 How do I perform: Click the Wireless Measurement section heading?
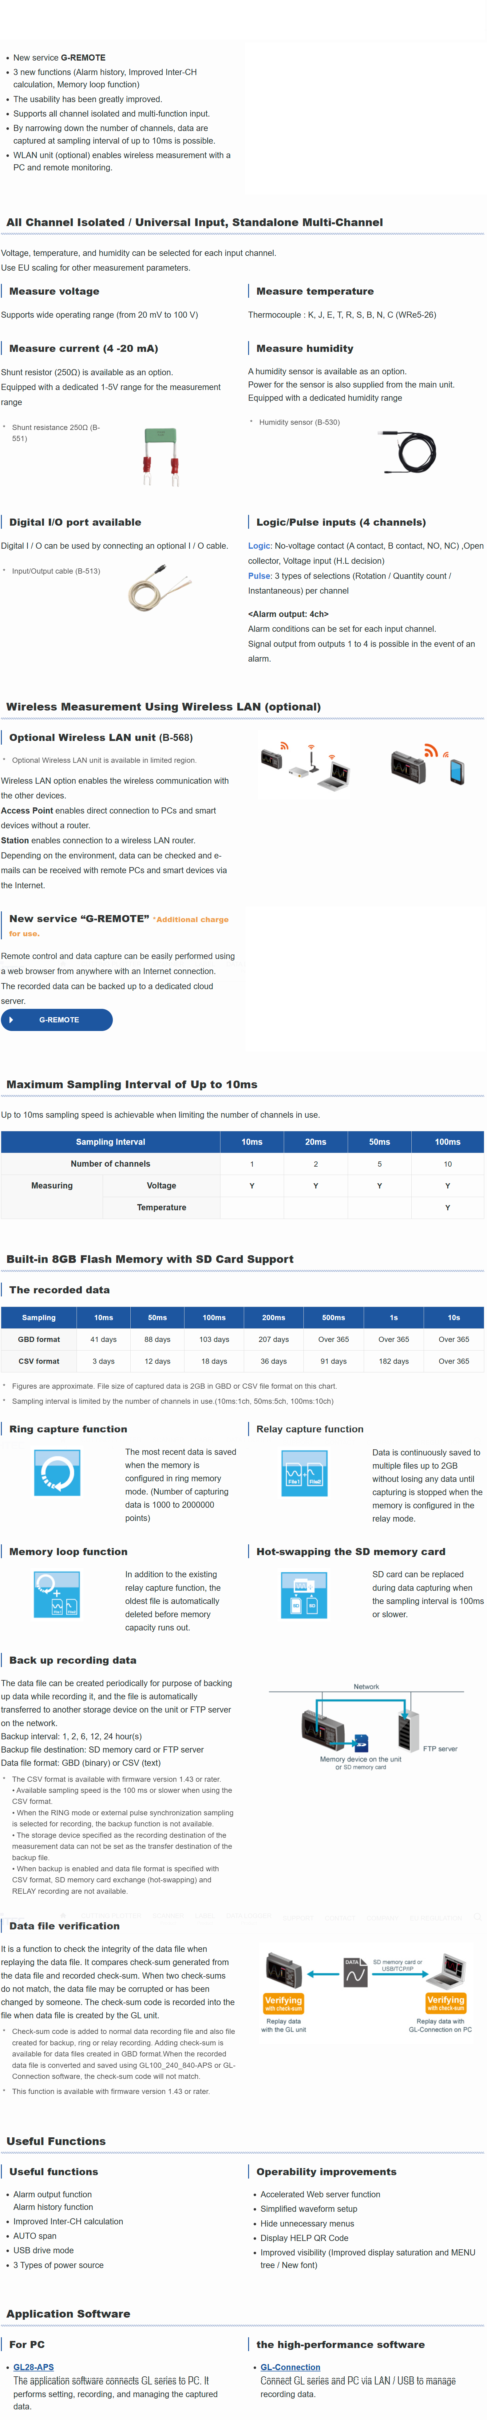point(163,706)
